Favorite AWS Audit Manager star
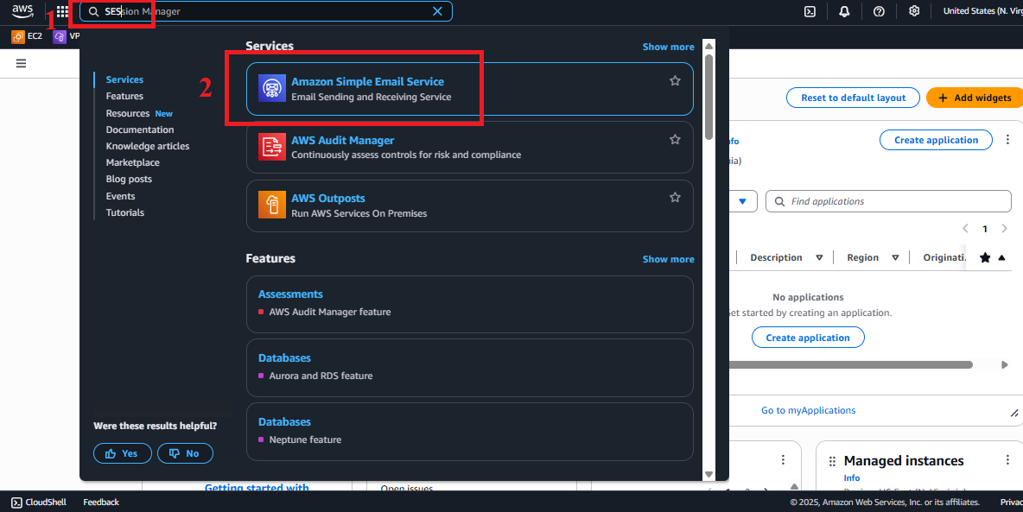Screen dimensions: 1023x512 click(x=675, y=139)
